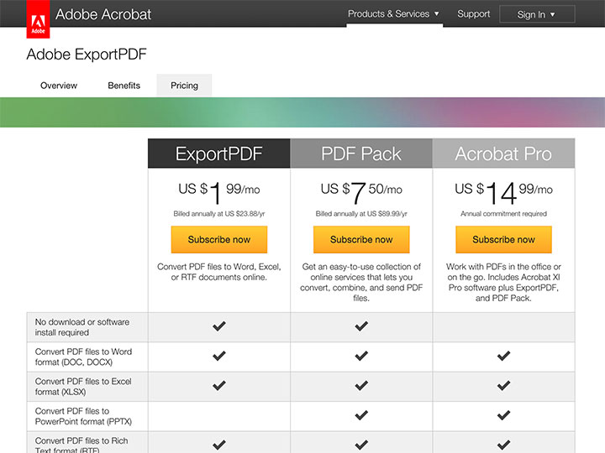Click 'Billed annually at US $23.88/yr' text
The image size is (605, 453).
[x=219, y=213]
